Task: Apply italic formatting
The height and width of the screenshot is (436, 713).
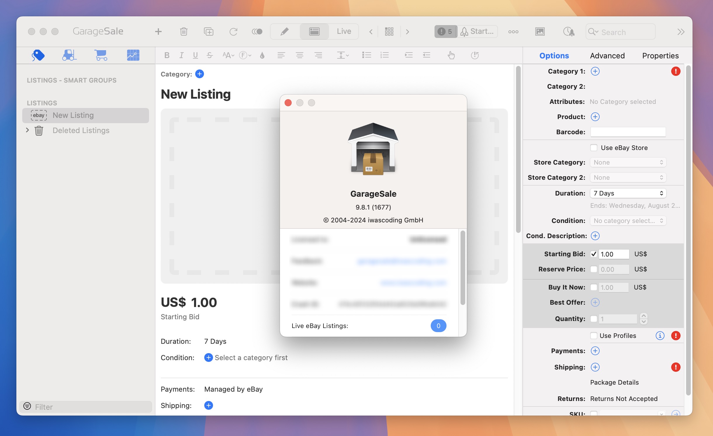Action: click(x=181, y=55)
